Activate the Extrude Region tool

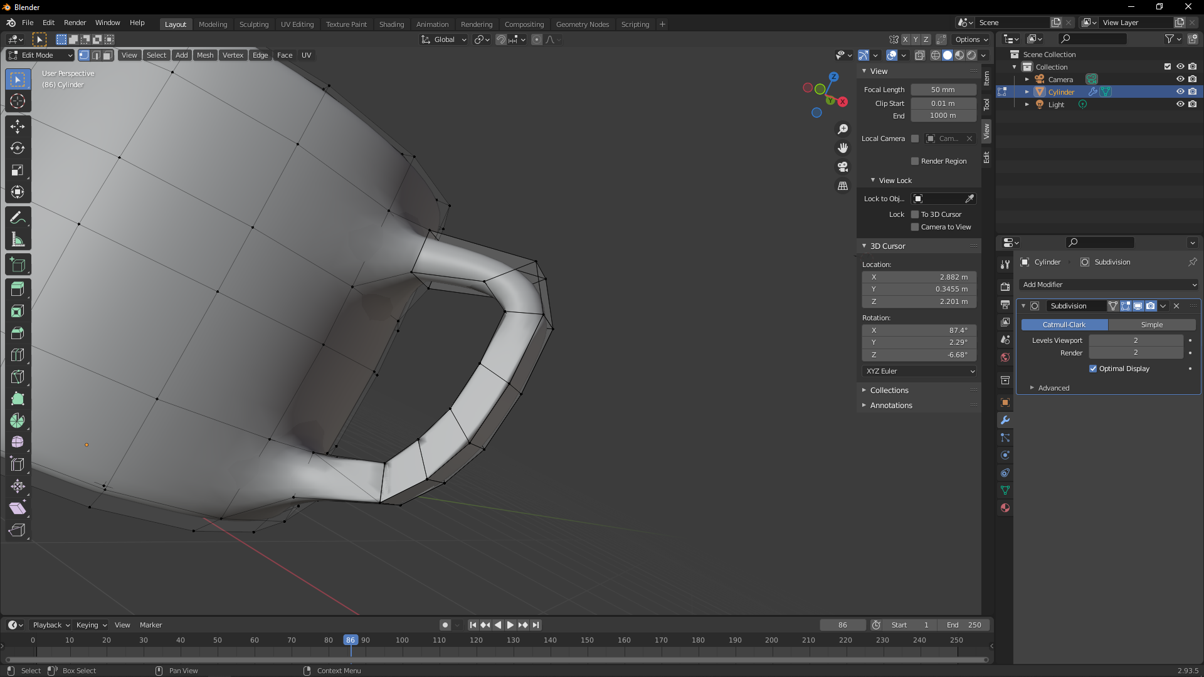18,289
